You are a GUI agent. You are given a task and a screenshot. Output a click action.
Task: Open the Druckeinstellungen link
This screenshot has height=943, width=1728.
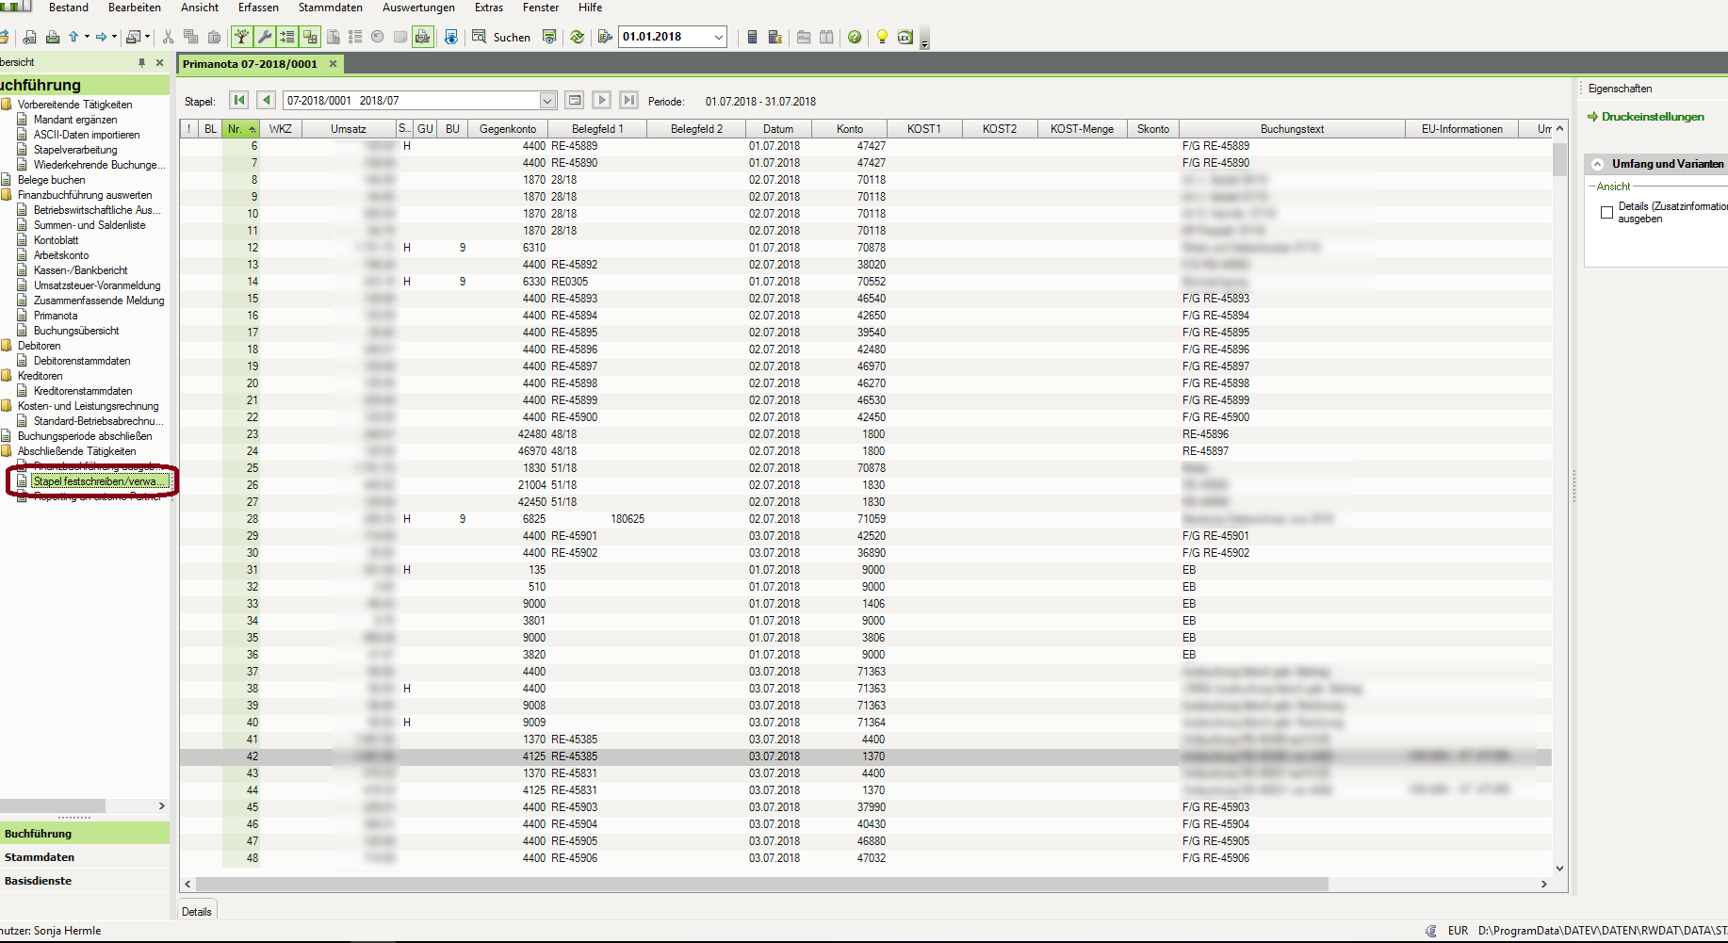coord(1653,117)
